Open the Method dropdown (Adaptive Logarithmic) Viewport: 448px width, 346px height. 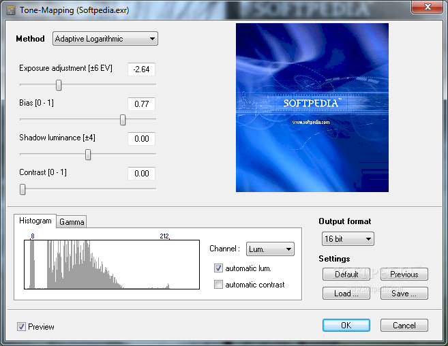click(105, 39)
